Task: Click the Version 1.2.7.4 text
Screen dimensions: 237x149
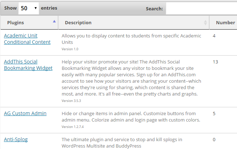Action: point(73,127)
